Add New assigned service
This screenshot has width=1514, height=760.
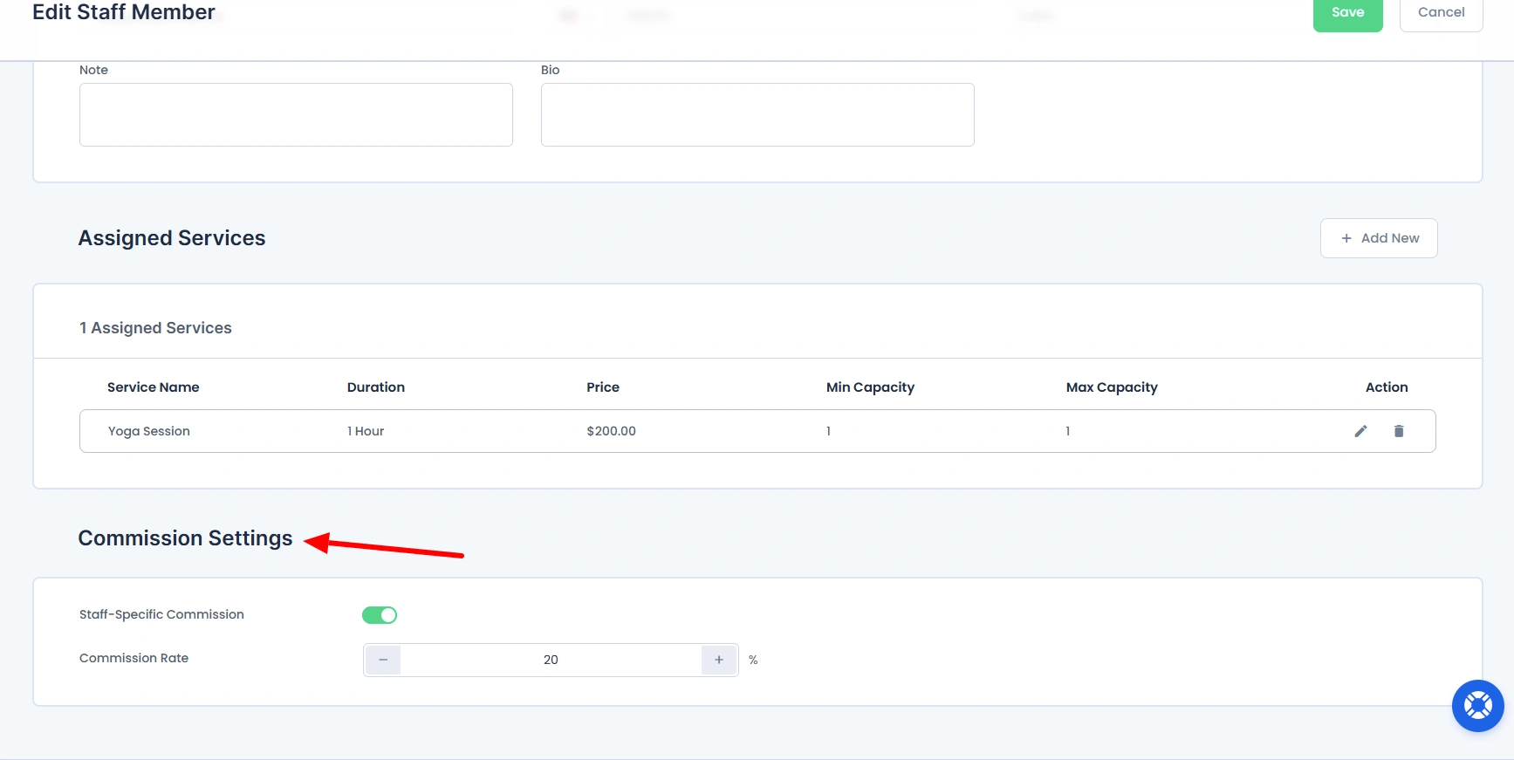[x=1379, y=238]
